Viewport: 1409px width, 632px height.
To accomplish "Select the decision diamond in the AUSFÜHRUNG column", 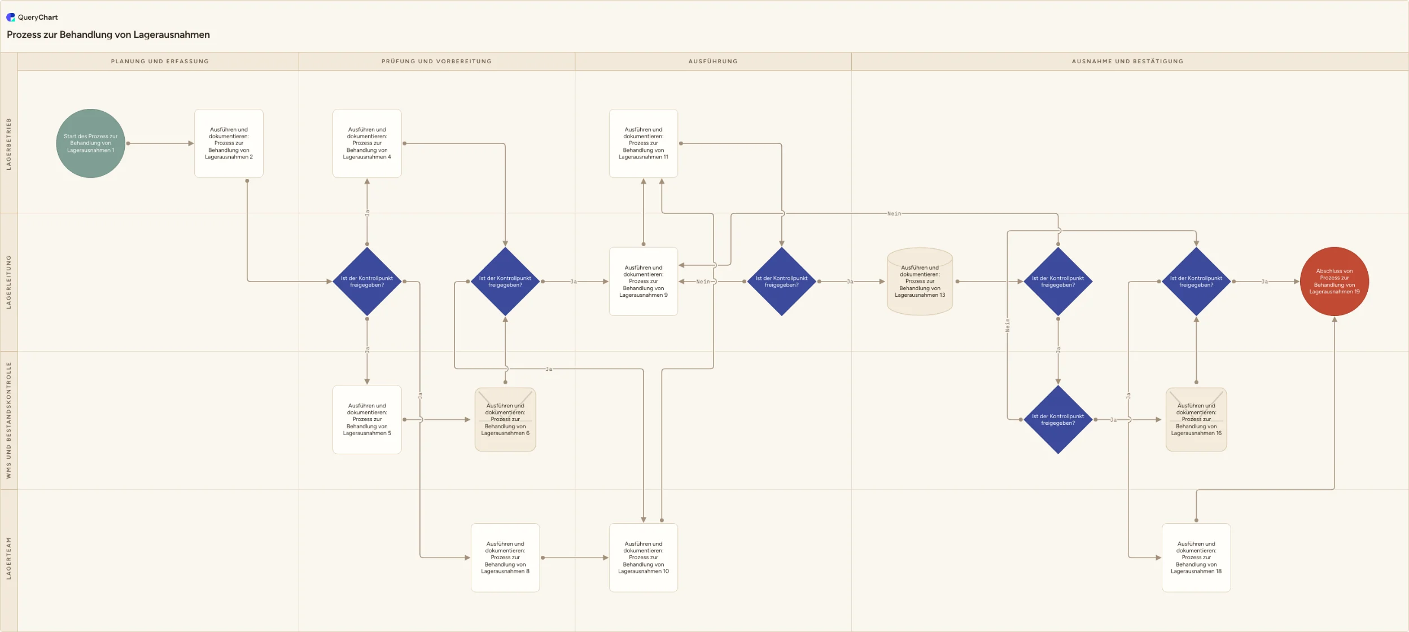I will tap(782, 281).
